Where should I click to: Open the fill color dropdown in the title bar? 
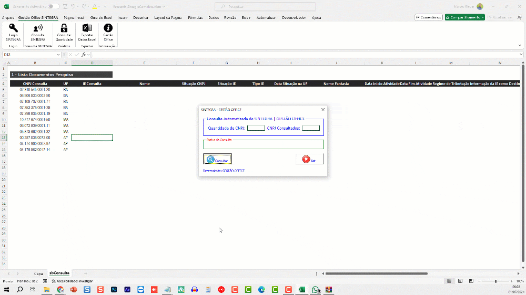point(99,6)
